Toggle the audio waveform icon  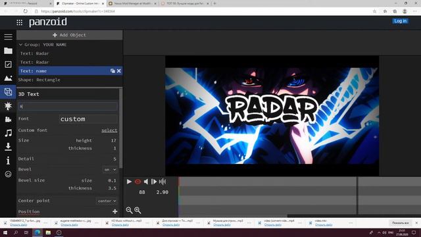pyautogui.click(x=162, y=182)
